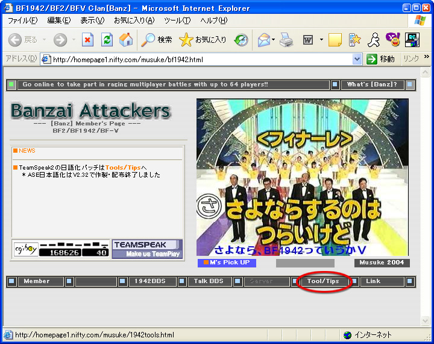
Task: Follow the orange Tools/Tips link in NEWS
Action: [123, 167]
